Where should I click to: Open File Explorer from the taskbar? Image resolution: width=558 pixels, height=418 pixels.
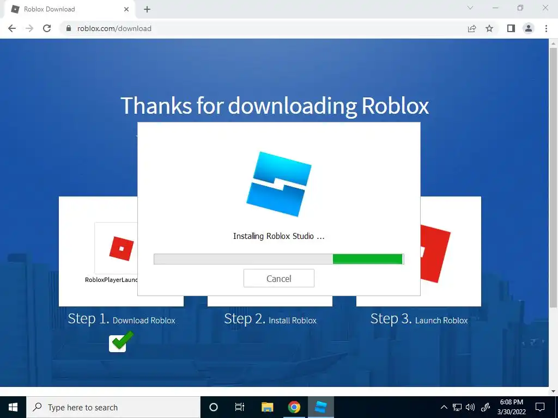coord(267,407)
